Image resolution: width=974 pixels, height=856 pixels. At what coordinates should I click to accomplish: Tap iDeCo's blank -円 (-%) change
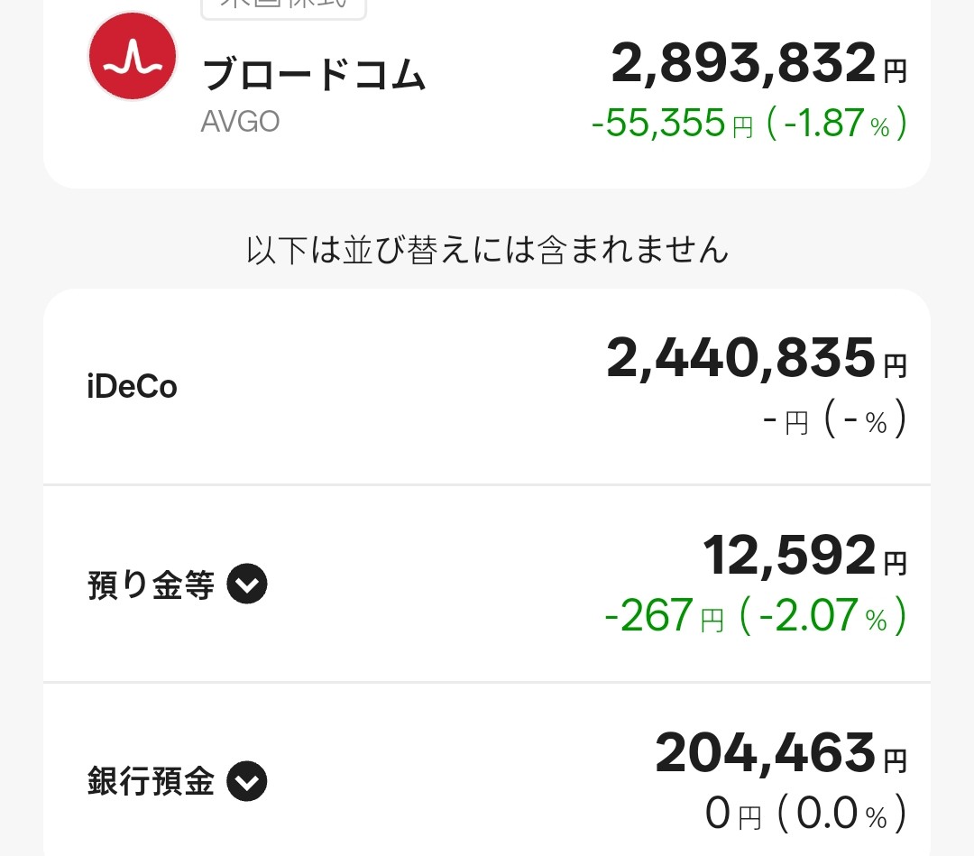[833, 421]
